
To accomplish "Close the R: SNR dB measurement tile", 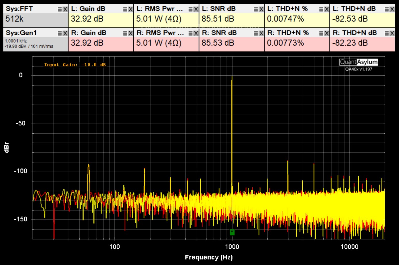I will tap(261, 33).
